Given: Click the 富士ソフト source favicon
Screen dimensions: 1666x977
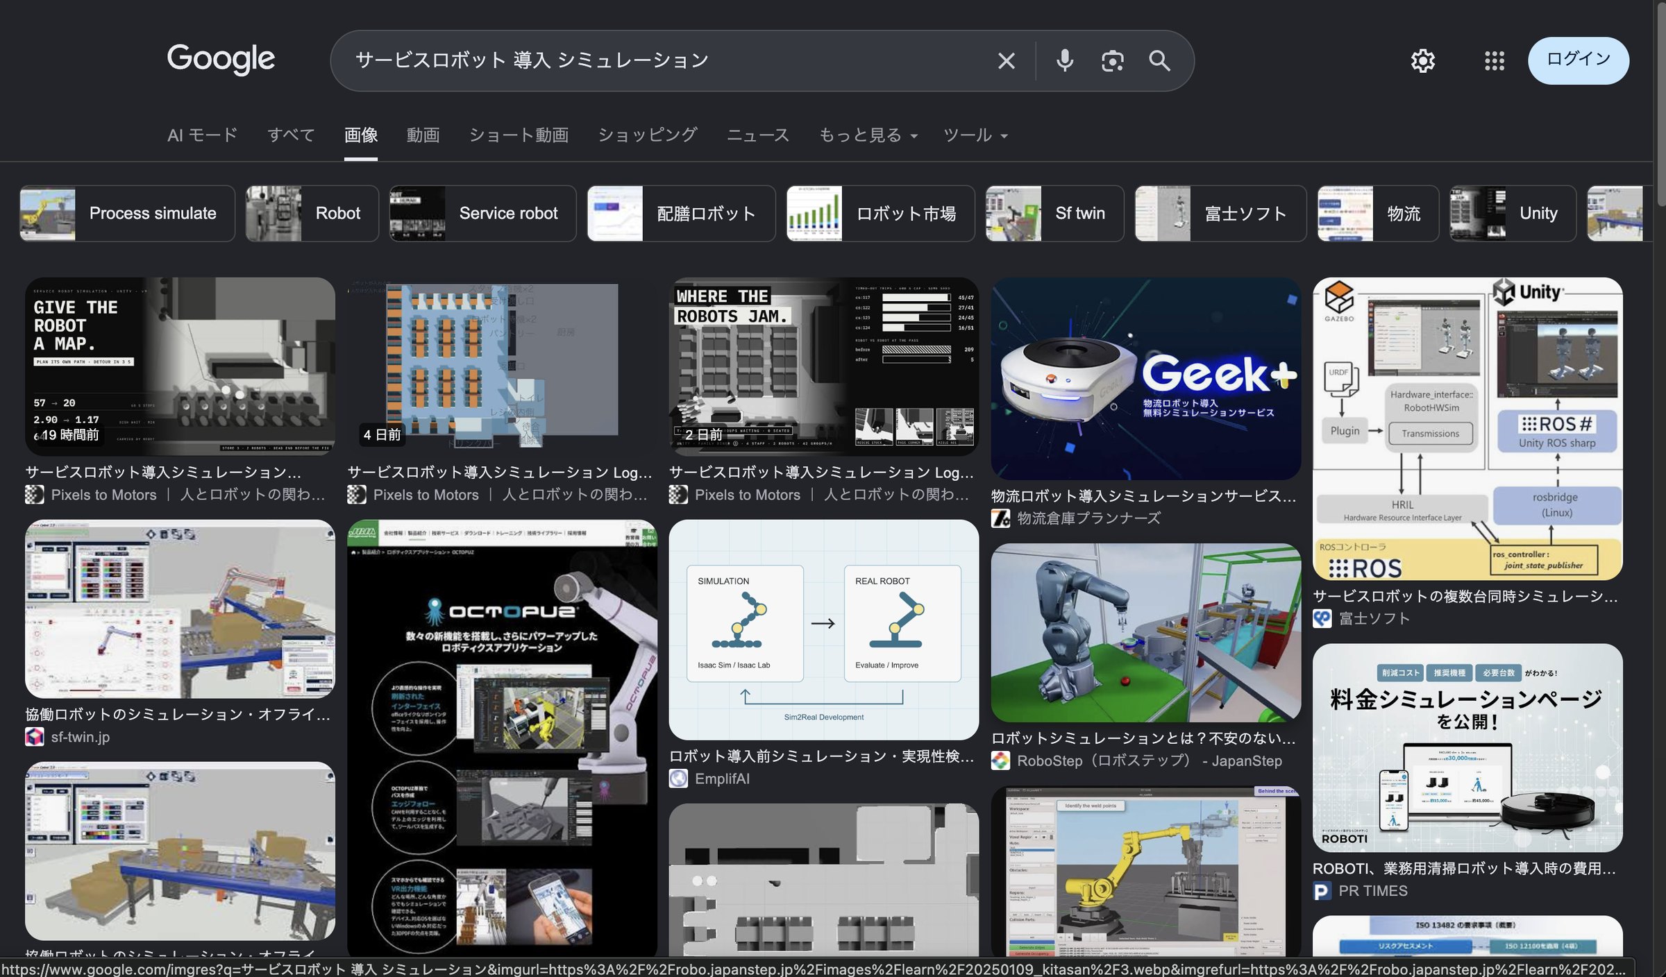Looking at the screenshot, I should click(1322, 619).
